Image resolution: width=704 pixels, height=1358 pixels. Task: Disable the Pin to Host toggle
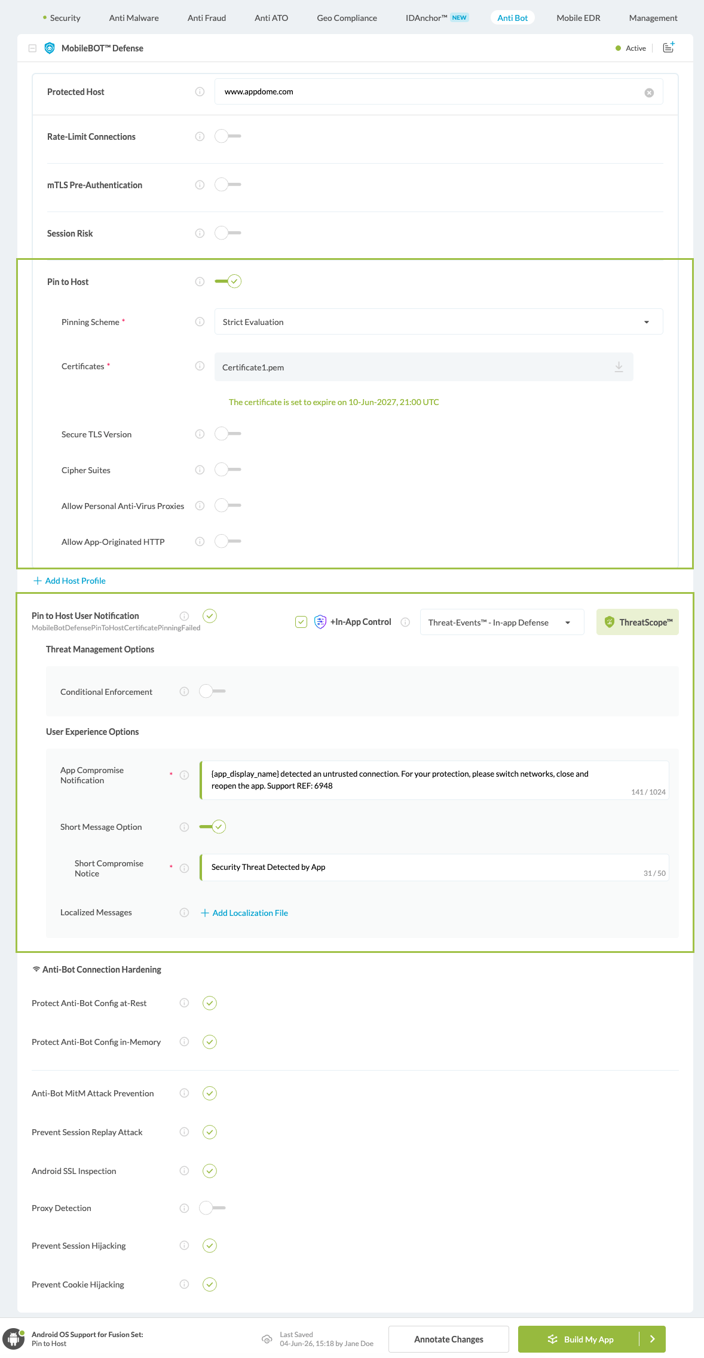[228, 281]
